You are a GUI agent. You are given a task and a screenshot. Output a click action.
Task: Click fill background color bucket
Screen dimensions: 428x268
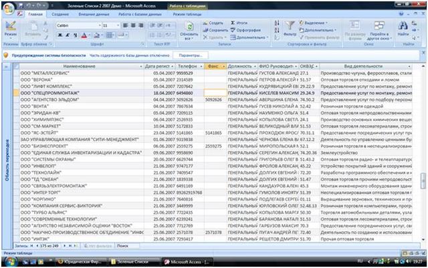[x=96, y=35]
